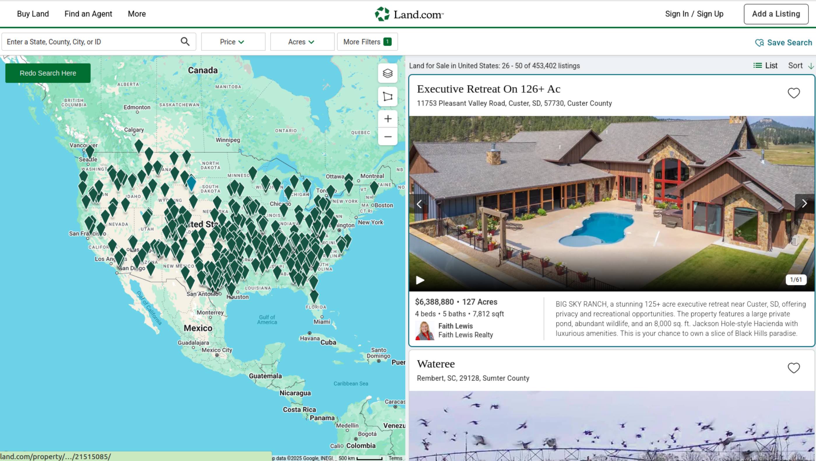This screenshot has height=461, width=816.
Task: Open the Find an Agent menu
Action: tap(88, 14)
